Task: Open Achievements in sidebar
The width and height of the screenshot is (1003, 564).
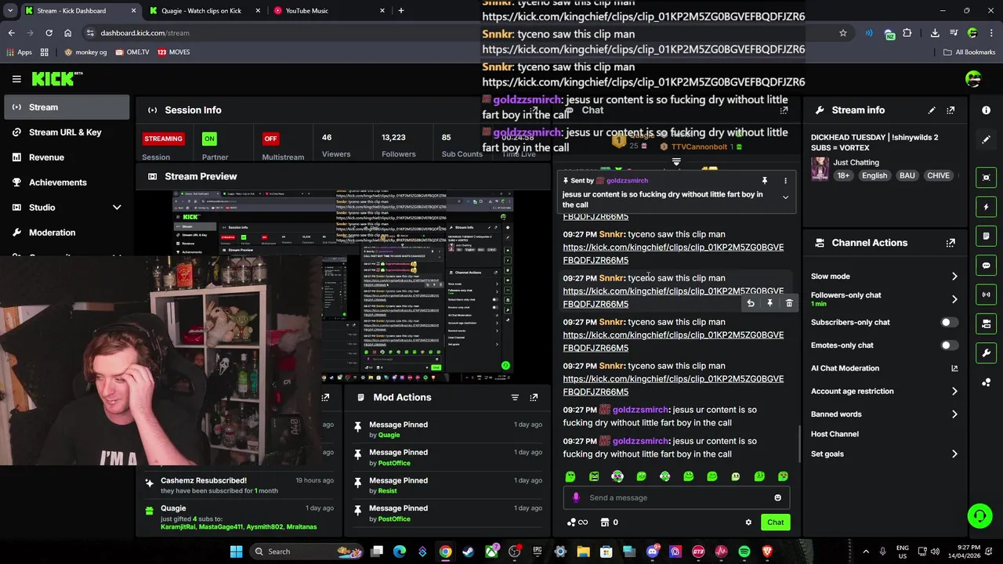Action: click(67, 183)
